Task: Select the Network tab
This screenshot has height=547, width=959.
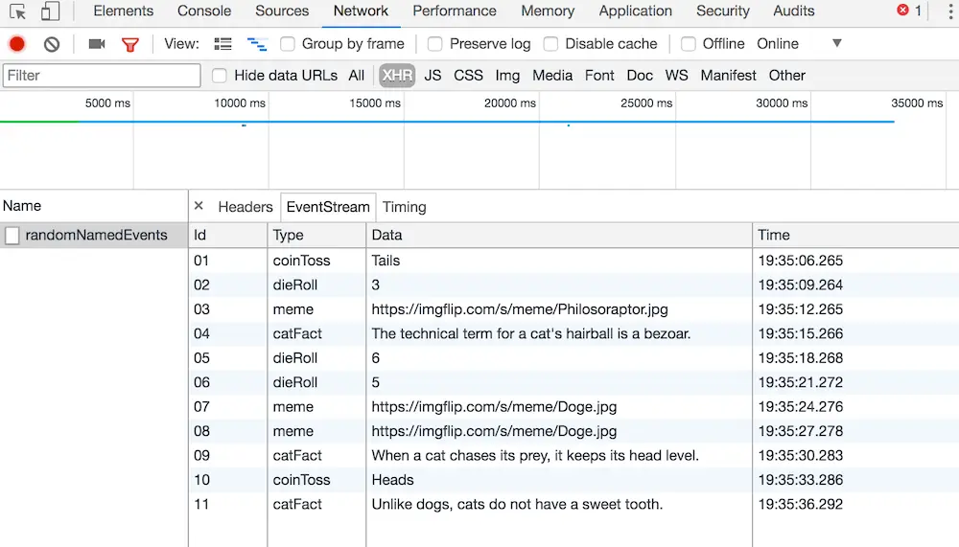Action: click(x=361, y=11)
